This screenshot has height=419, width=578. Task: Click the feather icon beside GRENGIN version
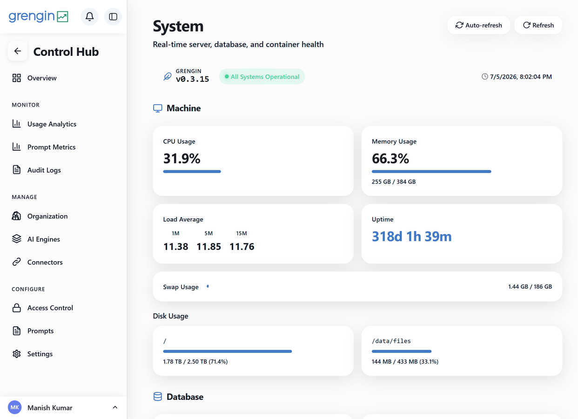168,76
